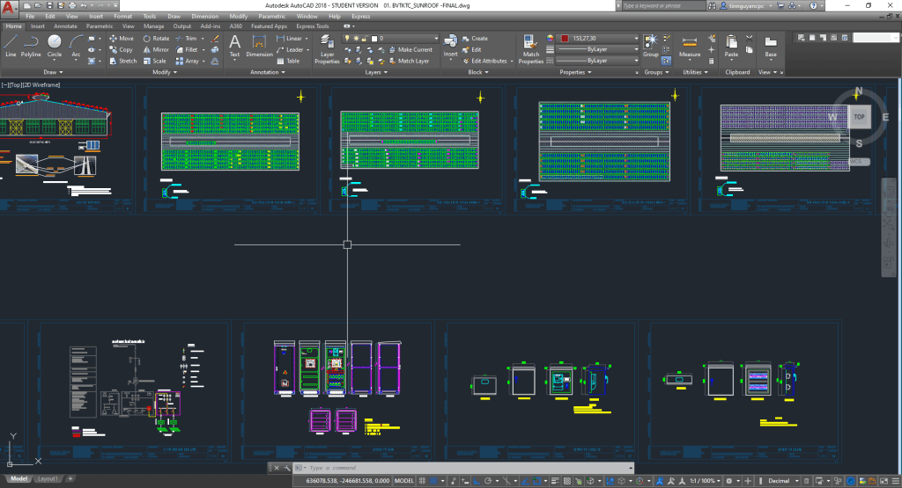Activate the Move command
Screen dimensions: 902x488
(x=122, y=39)
